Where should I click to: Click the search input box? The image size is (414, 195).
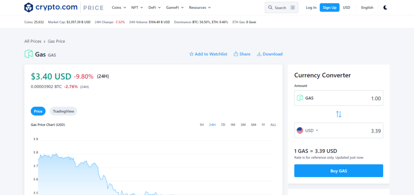(x=281, y=8)
